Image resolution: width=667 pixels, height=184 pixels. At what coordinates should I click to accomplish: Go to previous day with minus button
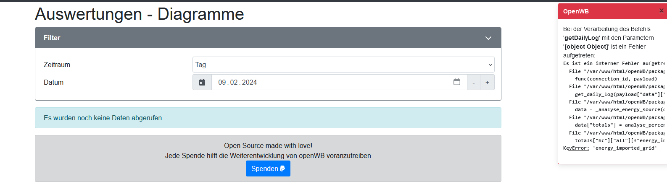pyautogui.click(x=474, y=83)
